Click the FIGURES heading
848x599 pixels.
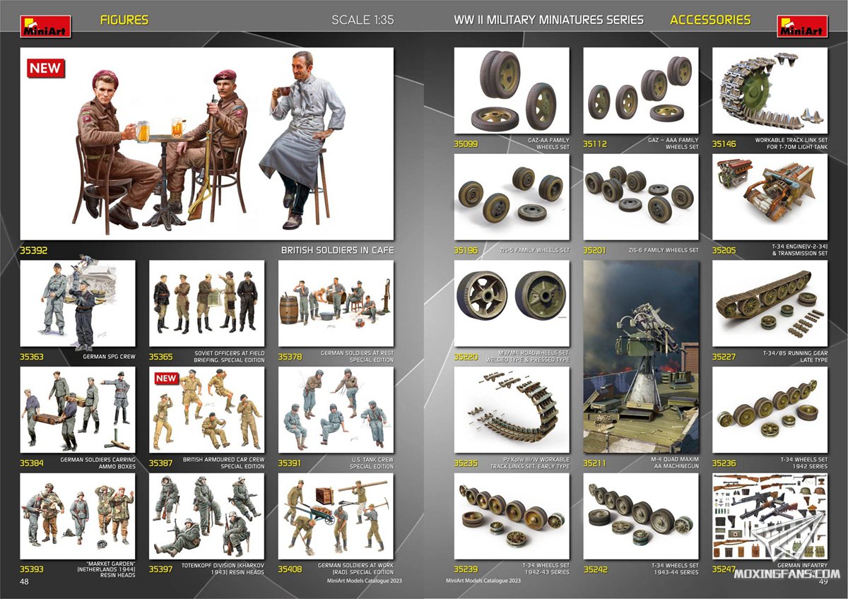124,20
